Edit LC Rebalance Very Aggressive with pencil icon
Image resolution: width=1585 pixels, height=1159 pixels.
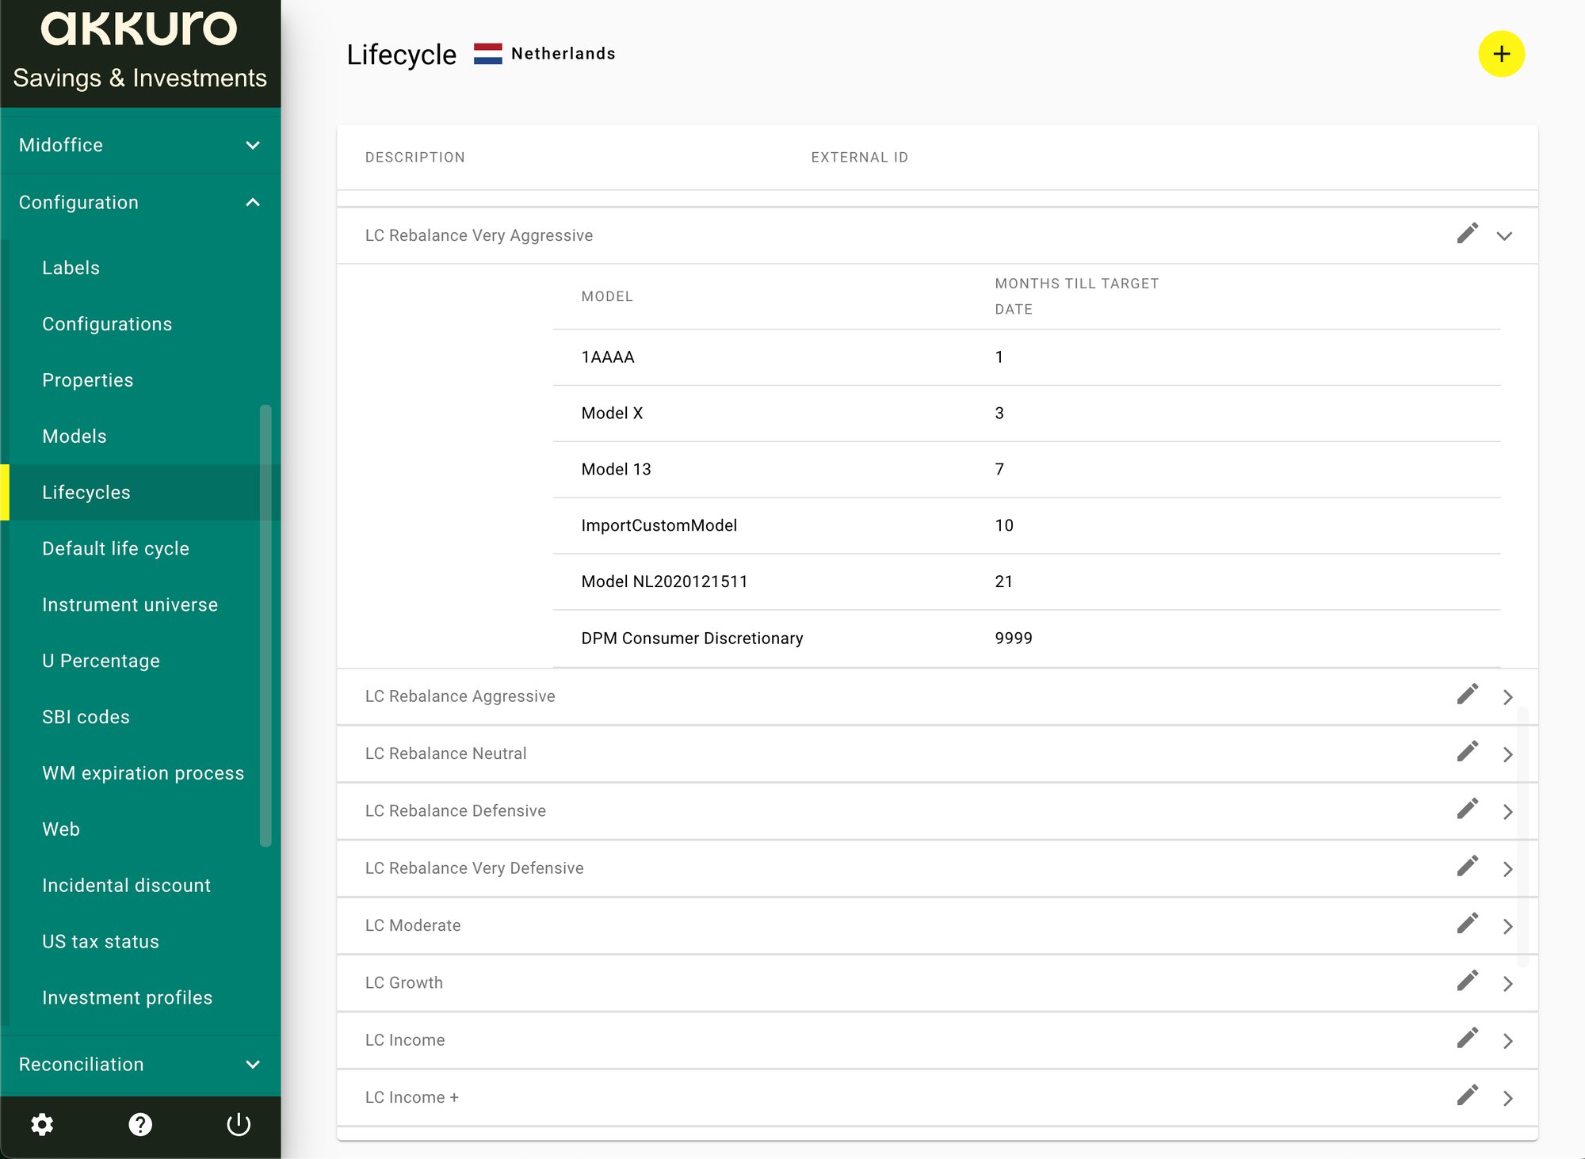tap(1467, 234)
